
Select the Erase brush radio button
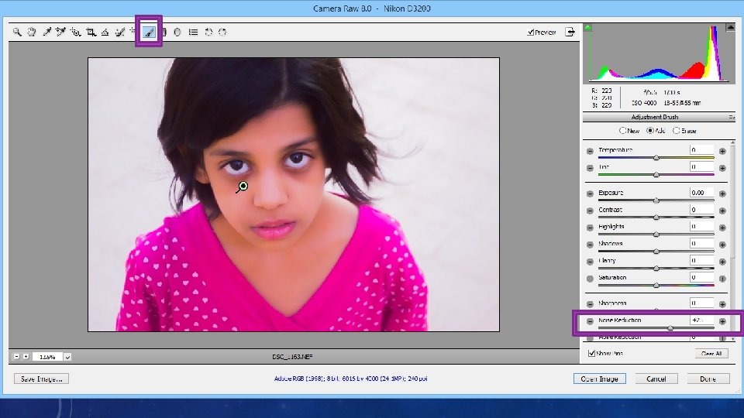tap(676, 130)
